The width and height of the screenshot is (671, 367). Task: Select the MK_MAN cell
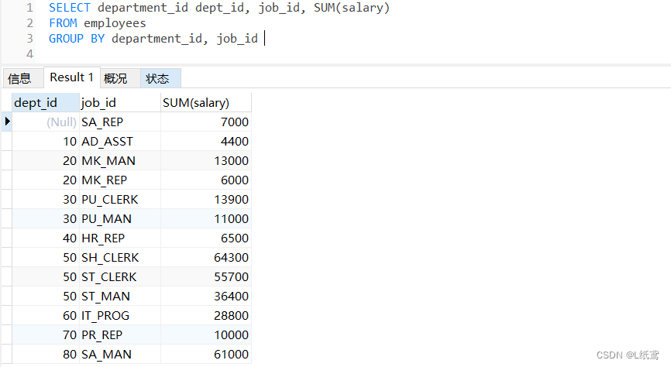[x=120, y=160]
